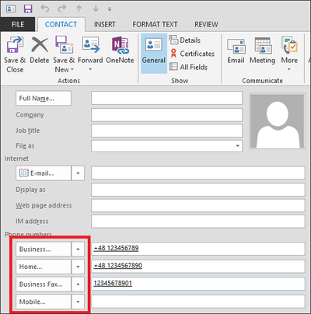Click the contact photo placeholder
This screenshot has width=311, height=314.
coord(277,121)
